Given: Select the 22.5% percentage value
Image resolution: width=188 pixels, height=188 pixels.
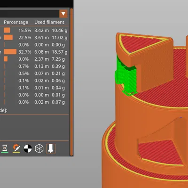Looking at the screenshot, I should (25, 38).
